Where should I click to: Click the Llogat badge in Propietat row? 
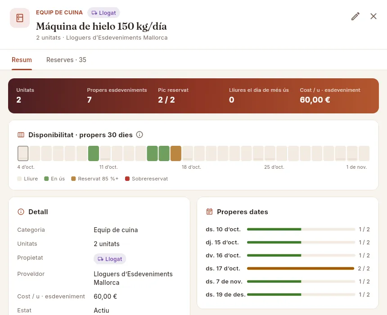coord(110,259)
